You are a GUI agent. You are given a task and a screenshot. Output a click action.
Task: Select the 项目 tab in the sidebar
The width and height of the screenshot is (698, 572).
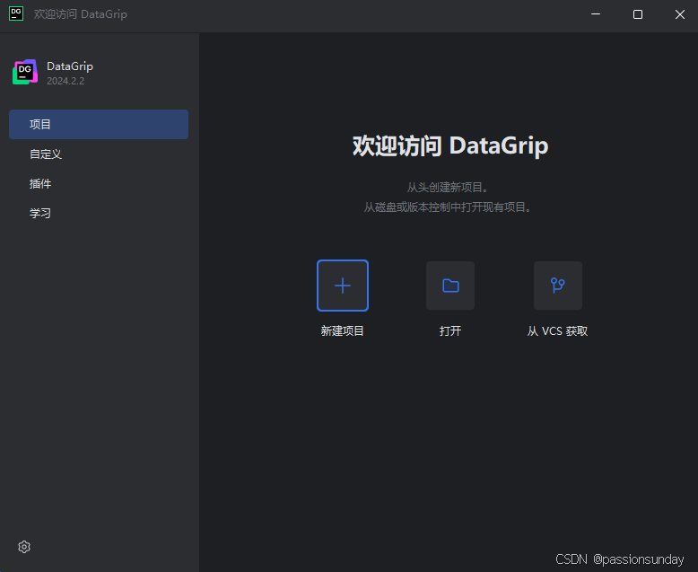99,124
